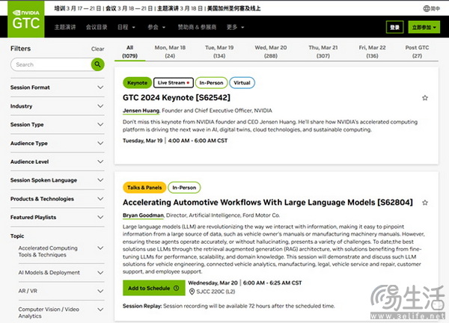This screenshot has height=323, width=449.
Task: Switch to Fri, Mar 22 tab
Action: 372,52
